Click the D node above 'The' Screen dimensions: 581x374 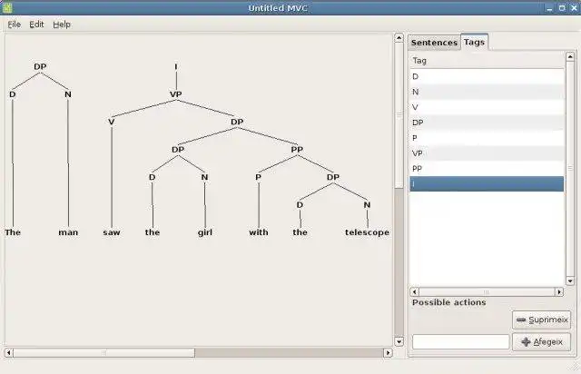[x=13, y=94]
